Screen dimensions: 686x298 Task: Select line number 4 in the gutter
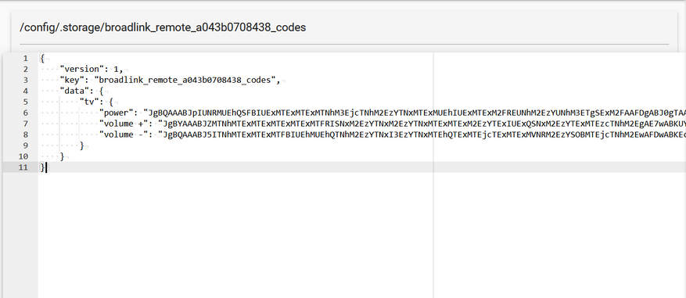[25, 91]
